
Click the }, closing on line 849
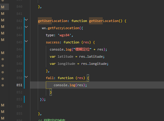coord(48,71)
